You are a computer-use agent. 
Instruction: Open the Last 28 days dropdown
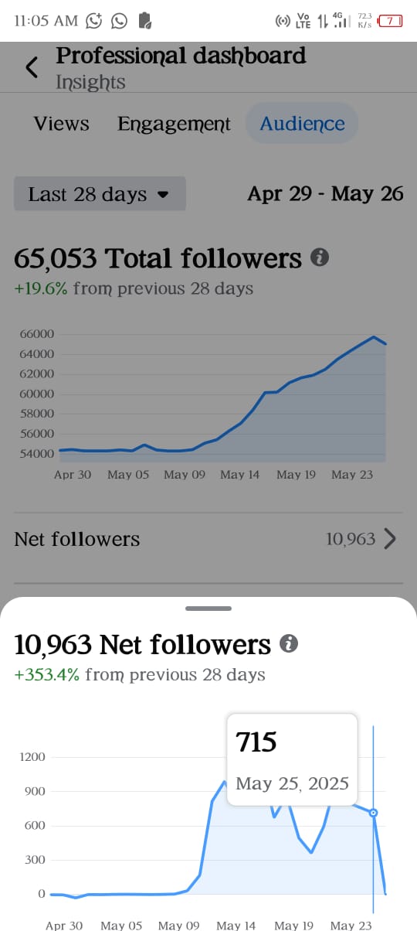(x=100, y=194)
